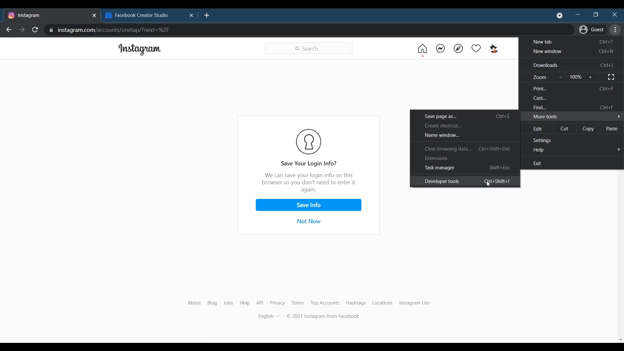Go back using browser back arrow
The height and width of the screenshot is (351, 624).
tap(9, 30)
